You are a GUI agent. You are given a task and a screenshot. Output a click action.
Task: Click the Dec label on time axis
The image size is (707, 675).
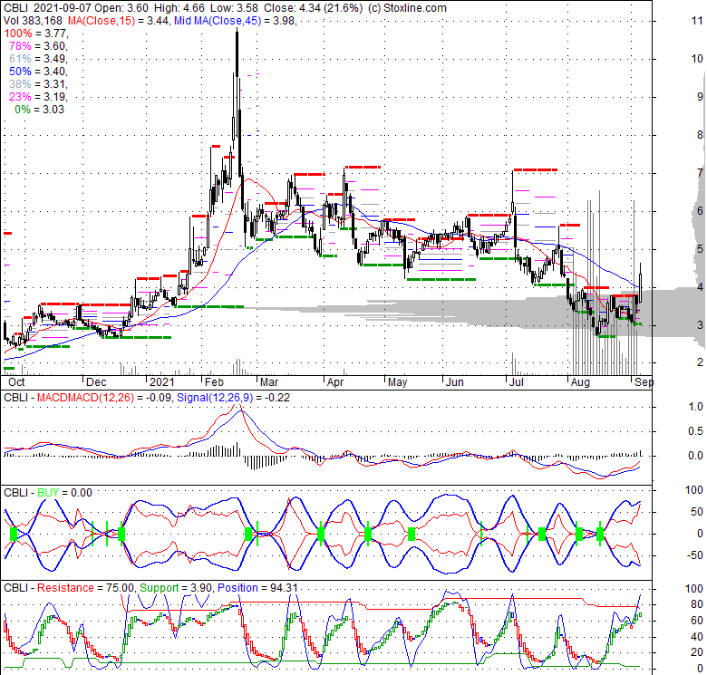pos(96,382)
